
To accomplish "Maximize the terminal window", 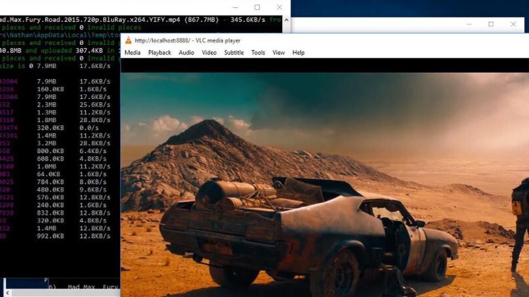I will (257, 7).
